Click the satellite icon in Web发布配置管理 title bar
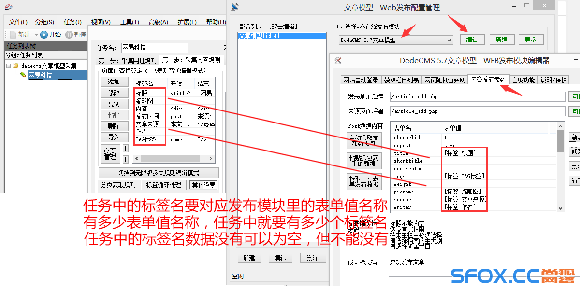 (235, 7)
